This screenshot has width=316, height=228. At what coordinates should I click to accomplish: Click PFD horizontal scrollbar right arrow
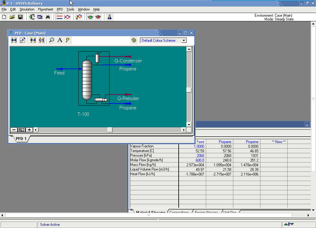click(184, 130)
